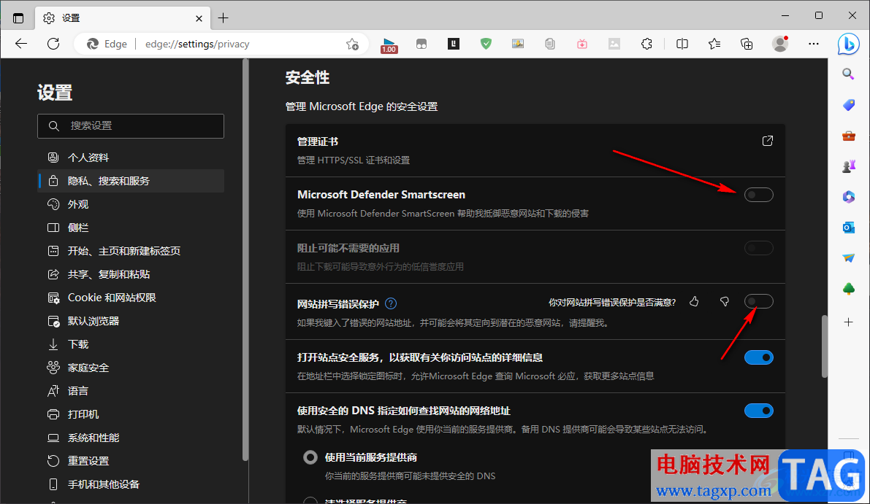Click the settings sidebar scrollbar
Image resolution: width=870 pixels, height=504 pixels.
(245, 259)
